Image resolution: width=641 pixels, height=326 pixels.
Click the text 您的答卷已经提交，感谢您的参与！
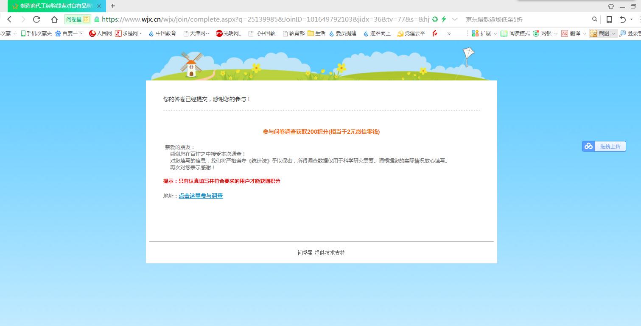point(207,99)
